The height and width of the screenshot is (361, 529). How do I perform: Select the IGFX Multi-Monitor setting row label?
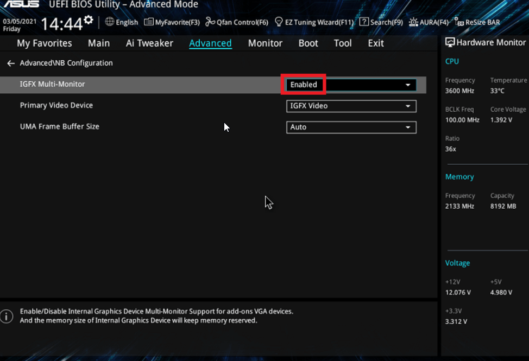pyautogui.click(x=53, y=85)
